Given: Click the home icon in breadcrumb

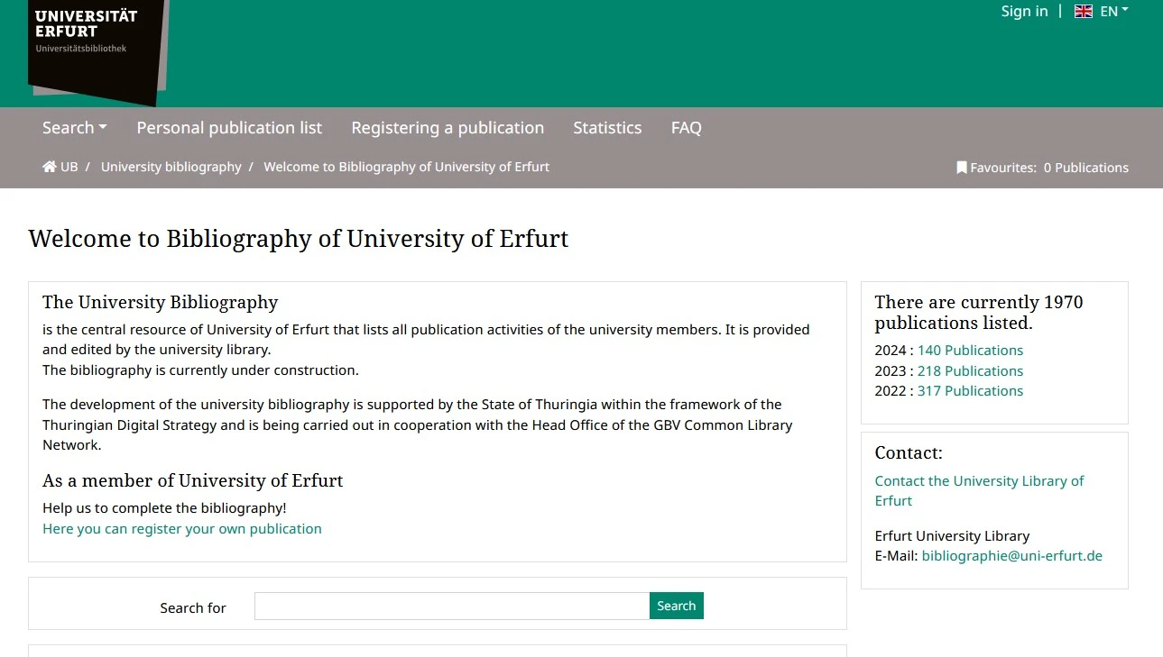Looking at the screenshot, I should point(50,167).
